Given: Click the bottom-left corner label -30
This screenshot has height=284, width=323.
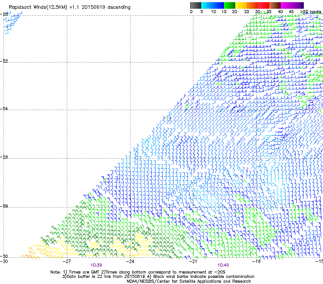Looking at the screenshot, I should [x=4, y=261].
